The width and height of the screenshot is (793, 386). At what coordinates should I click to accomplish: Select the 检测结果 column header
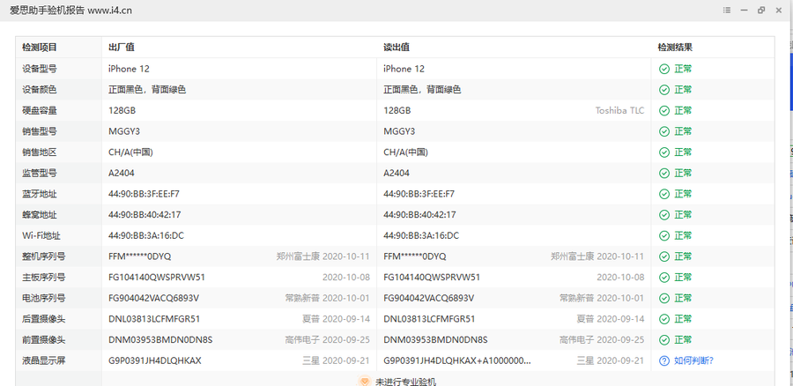click(x=675, y=48)
